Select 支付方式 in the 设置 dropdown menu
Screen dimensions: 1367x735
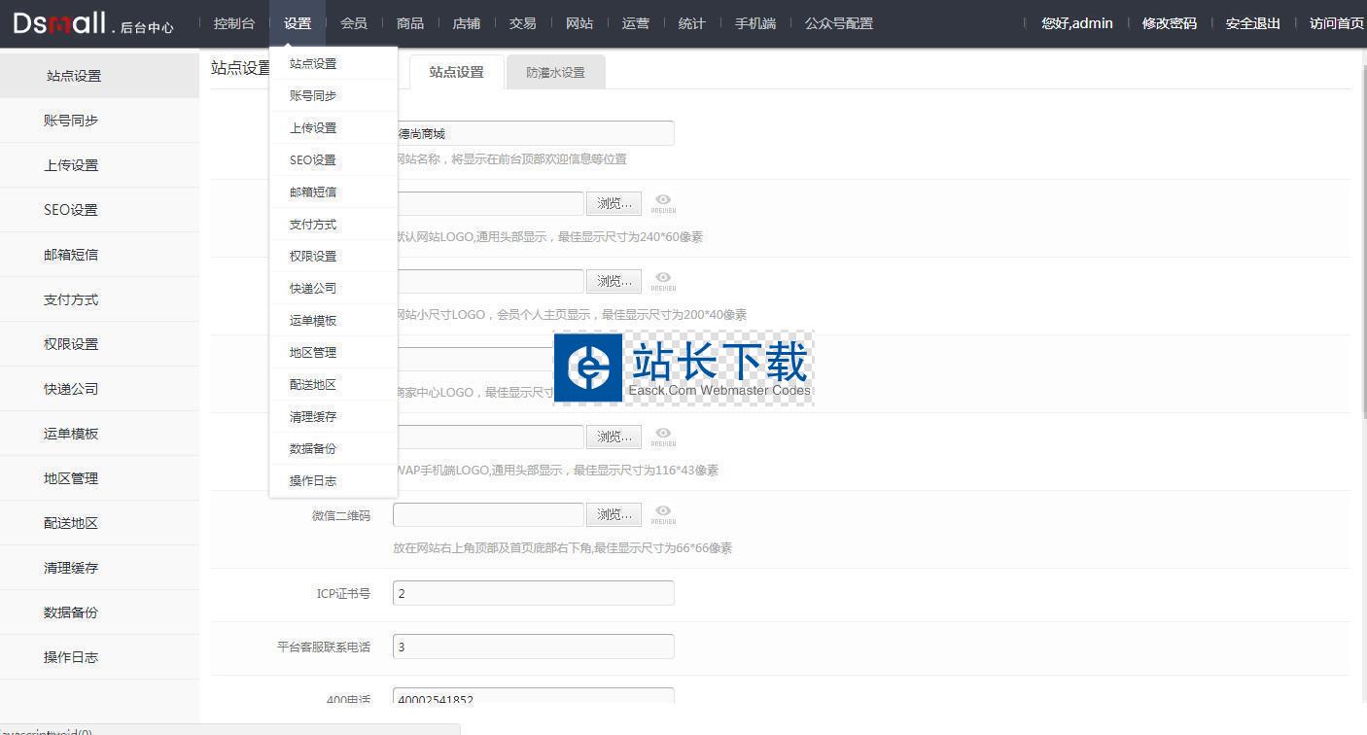313,224
